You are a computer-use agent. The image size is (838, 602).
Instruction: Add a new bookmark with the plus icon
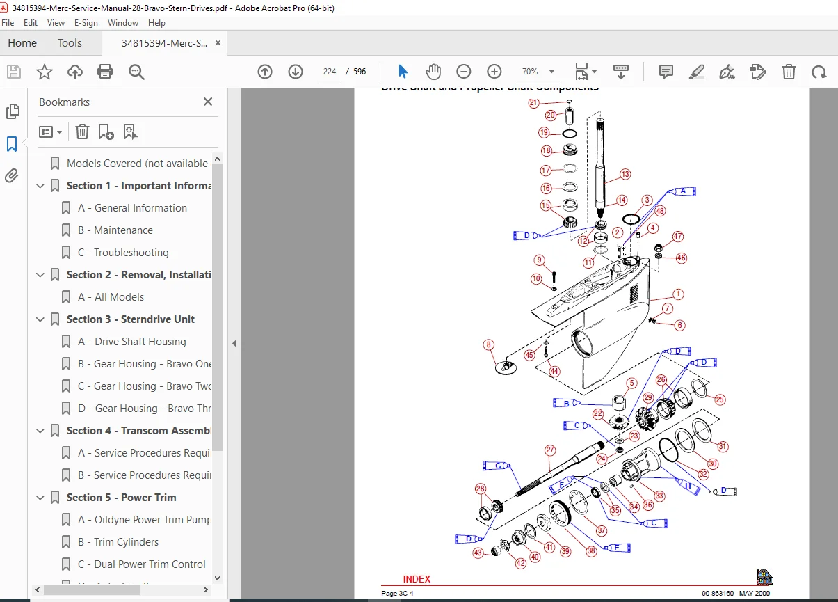pos(106,132)
